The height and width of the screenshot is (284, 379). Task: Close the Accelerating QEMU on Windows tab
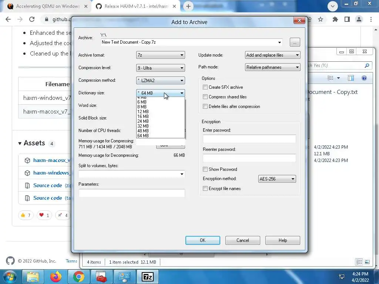point(86,7)
